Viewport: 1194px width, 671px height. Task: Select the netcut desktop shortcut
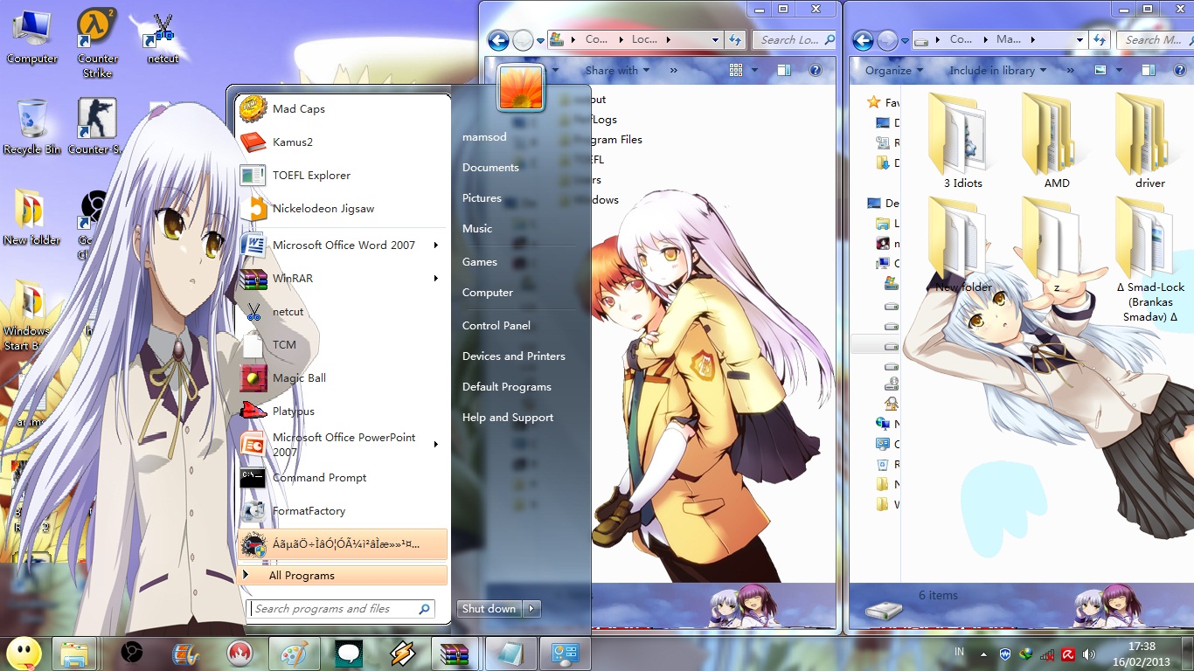162,38
